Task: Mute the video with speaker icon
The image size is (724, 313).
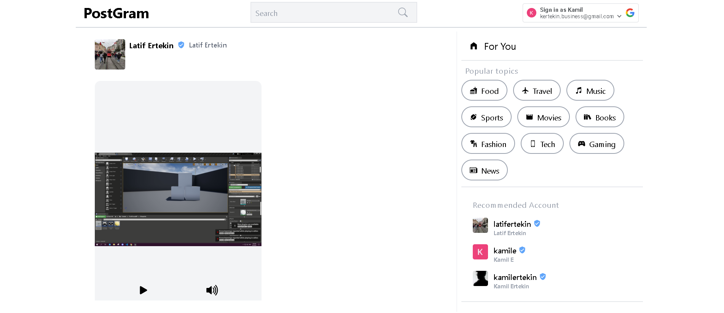Action: click(212, 290)
